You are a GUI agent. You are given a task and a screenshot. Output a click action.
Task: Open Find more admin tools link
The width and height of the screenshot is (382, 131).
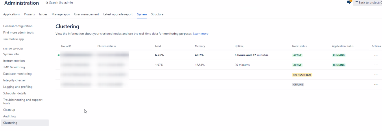pyautogui.click(x=19, y=33)
